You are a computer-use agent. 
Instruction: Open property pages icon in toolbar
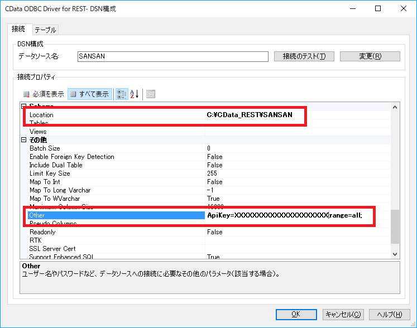coord(151,94)
